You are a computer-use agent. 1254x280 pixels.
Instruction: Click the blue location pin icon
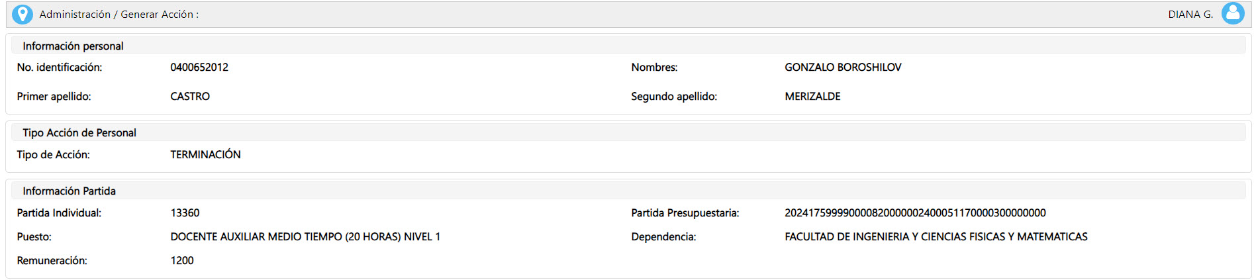point(23,14)
